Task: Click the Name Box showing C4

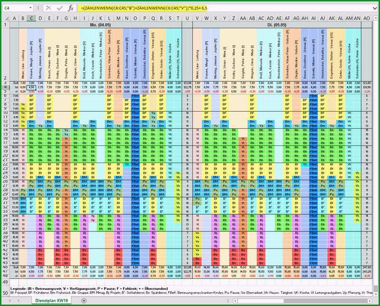Action: [x=16, y=8]
